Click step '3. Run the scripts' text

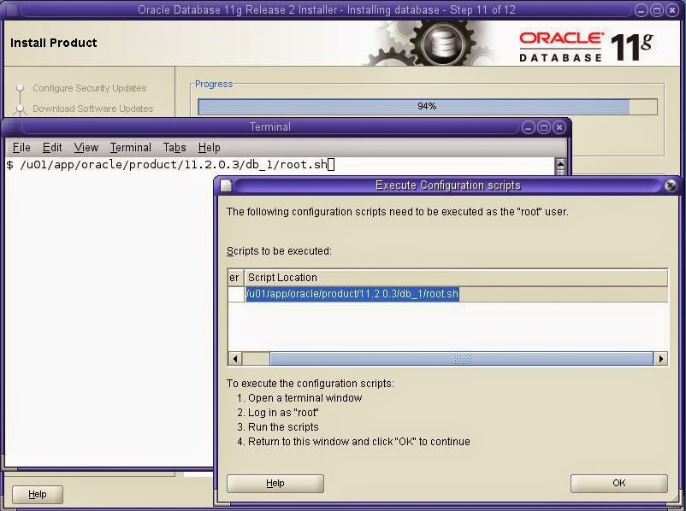click(278, 427)
